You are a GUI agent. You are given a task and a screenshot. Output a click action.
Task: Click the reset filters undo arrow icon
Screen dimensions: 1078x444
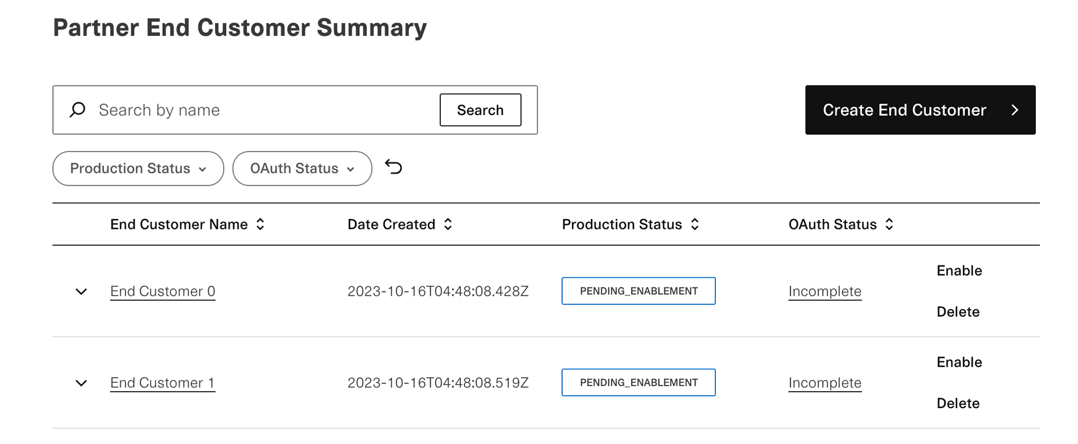coord(394,167)
